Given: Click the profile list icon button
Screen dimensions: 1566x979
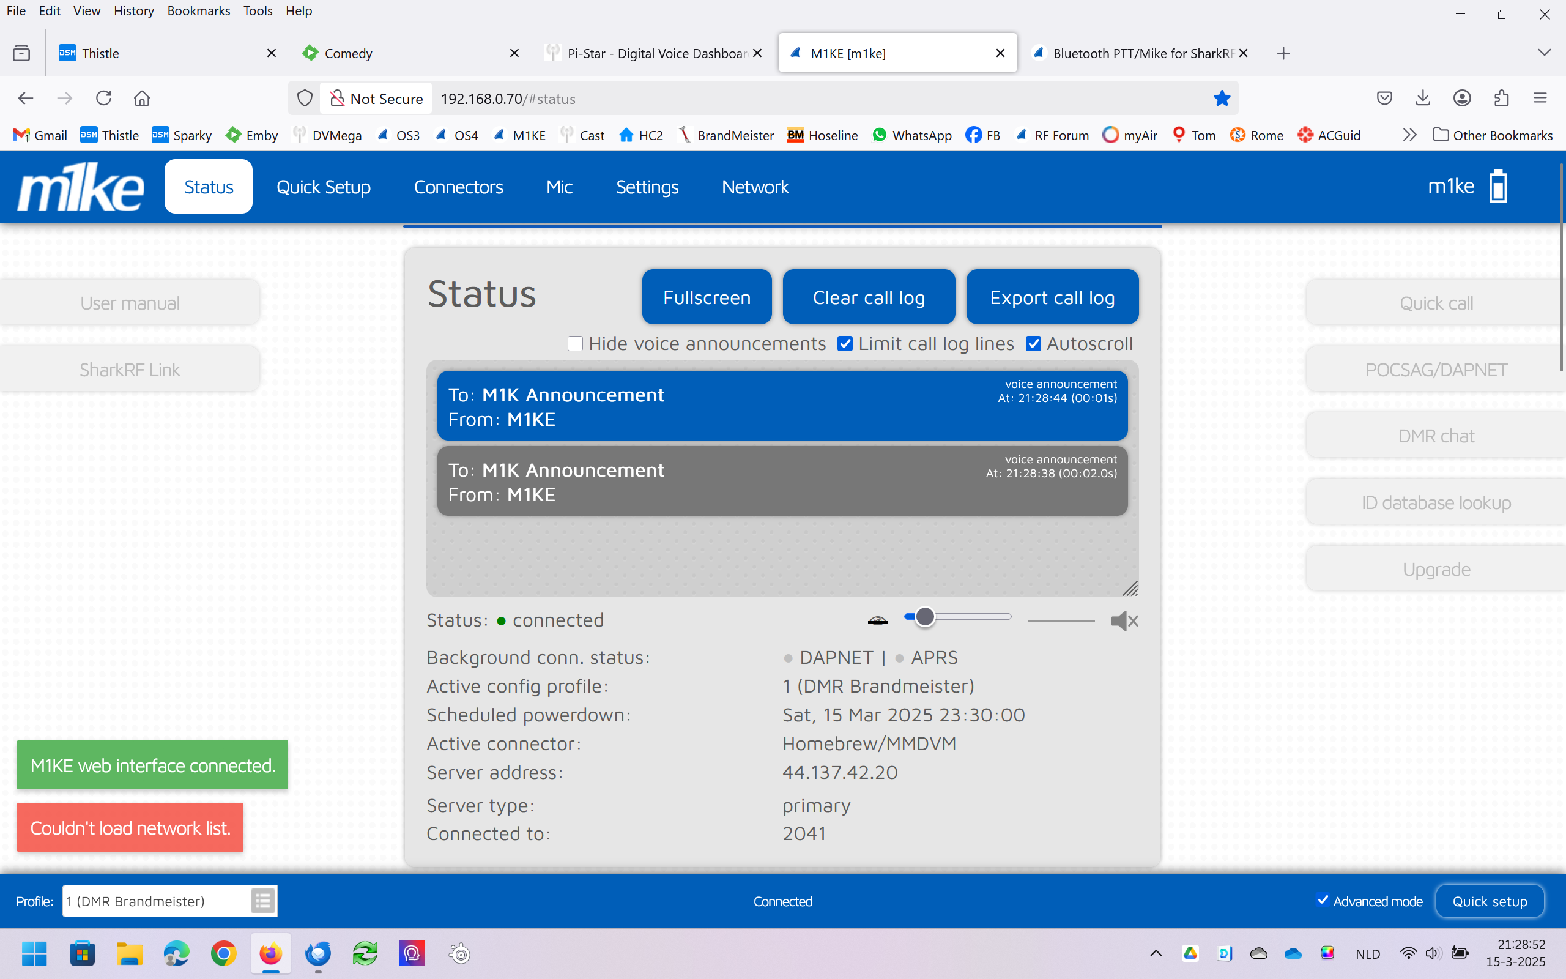Looking at the screenshot, I should click(x=262, y=901).
